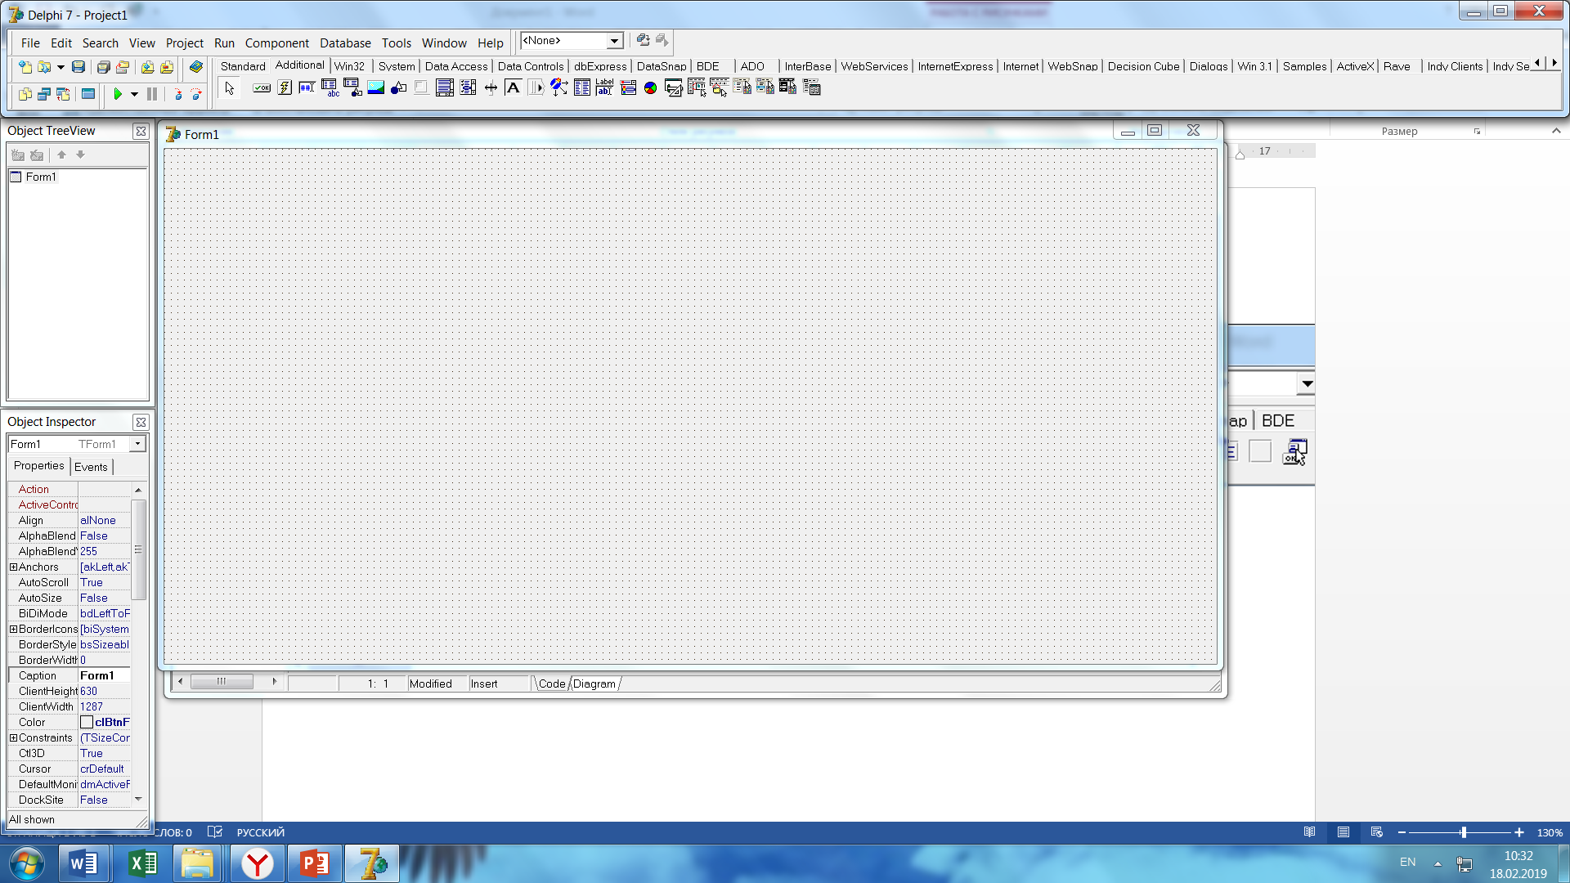The height and width of the screenshot is (883, 1570).
Task: Switch to Code tab below form
Action: pyautogui.click(x=552, y=684)
